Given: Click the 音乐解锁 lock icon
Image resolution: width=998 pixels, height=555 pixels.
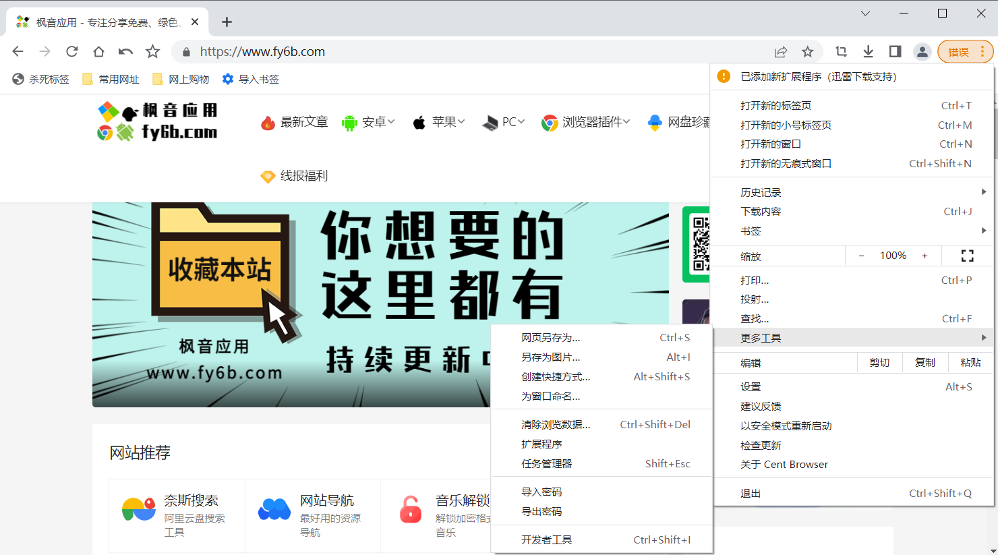Looking at the screenshot, I should click(410, 510).
